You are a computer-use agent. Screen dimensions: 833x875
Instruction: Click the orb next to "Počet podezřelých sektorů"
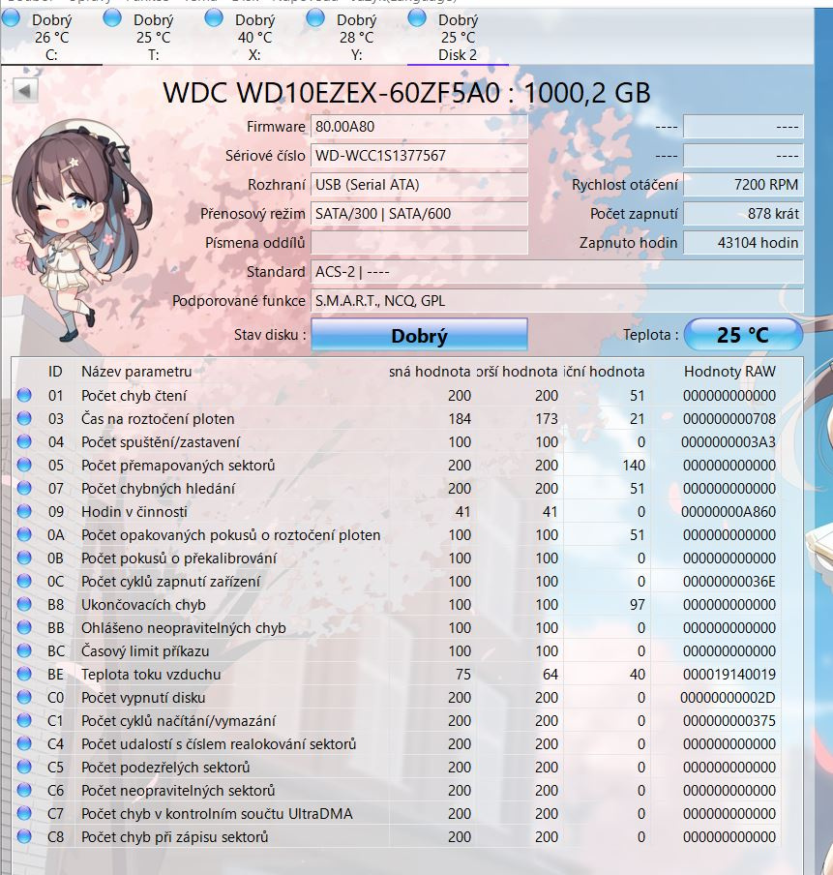point(26,768)
